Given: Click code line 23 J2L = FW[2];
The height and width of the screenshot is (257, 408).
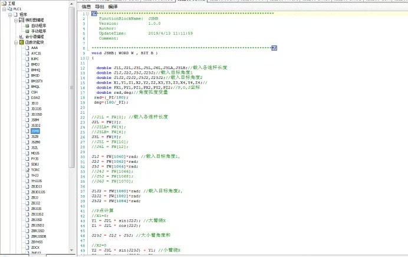Looking at the screenshot, I should (106, 122).
